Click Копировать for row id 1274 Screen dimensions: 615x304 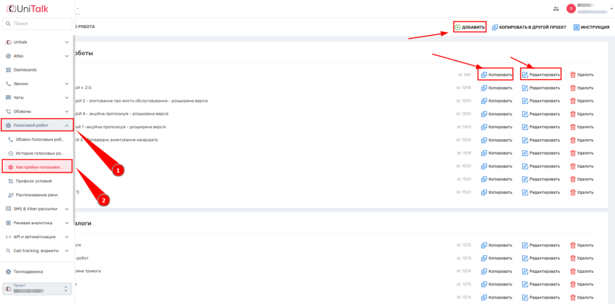click(496, 271)
